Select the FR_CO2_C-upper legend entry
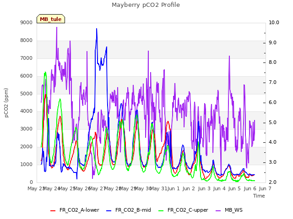This screenshot has width=293, height=219. point(183,210)
